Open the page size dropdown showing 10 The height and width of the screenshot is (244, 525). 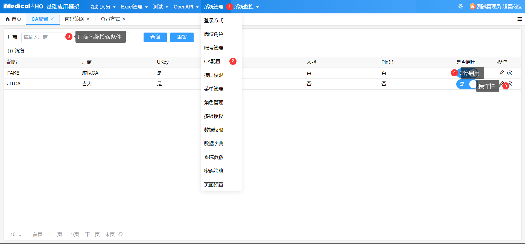[16, 234]
